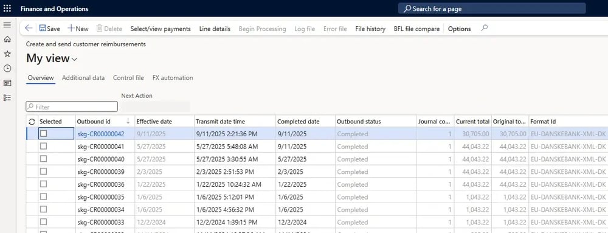Click completed date 12/2/2024 cell
608x233 pixels.
[x=292, y=223]
